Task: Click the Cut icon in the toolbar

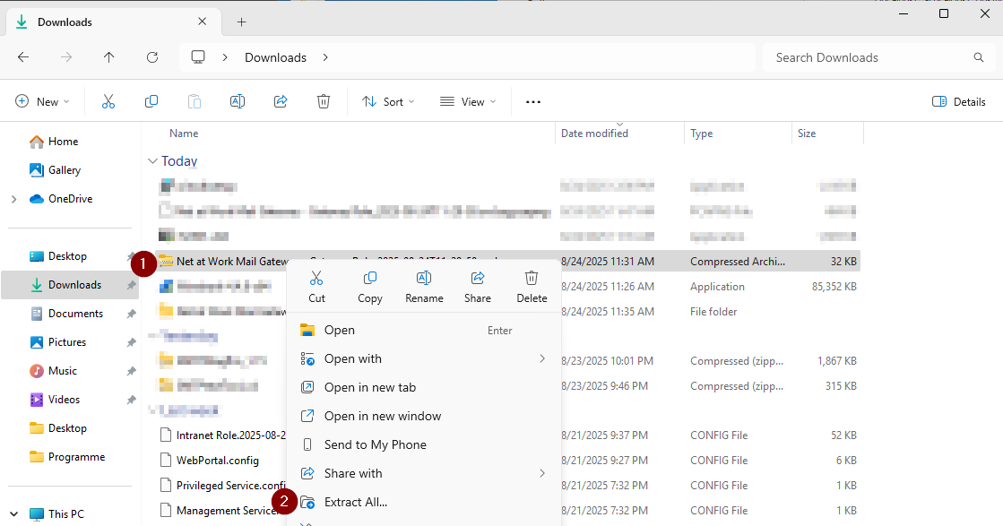Action: (x=108, y=102)
